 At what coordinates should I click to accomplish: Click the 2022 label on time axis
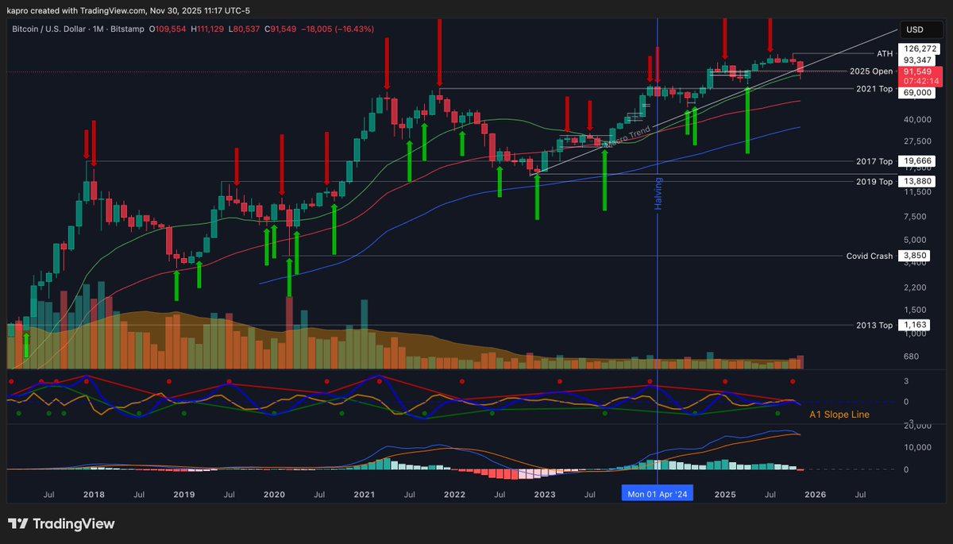point(454,494)
